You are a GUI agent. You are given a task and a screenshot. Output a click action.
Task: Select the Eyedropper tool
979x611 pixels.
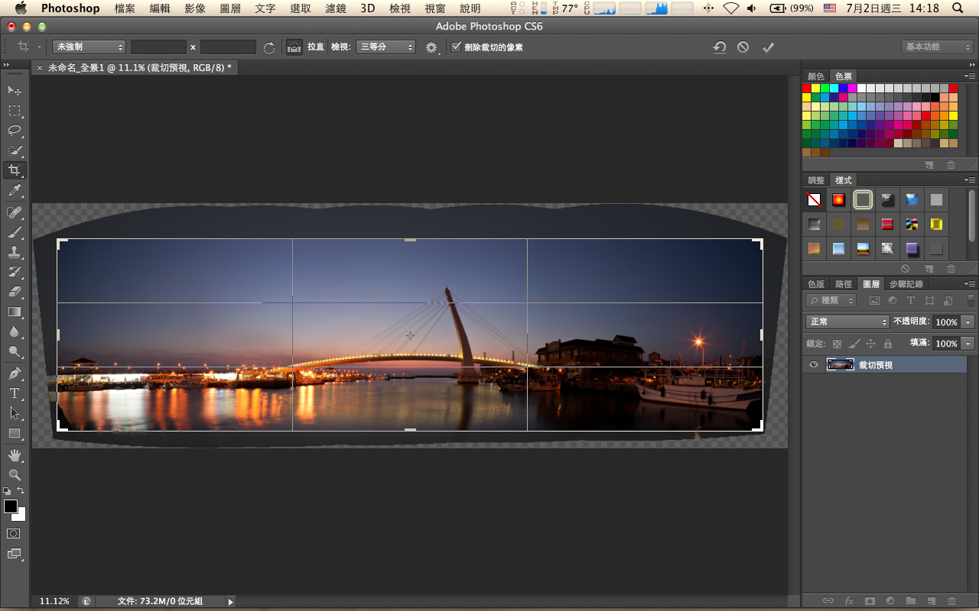(15, 190)
